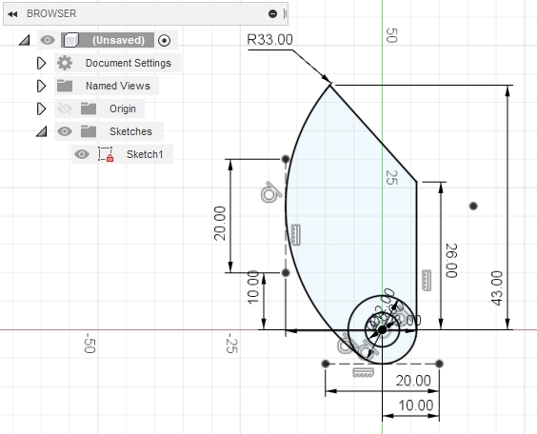Click the Browser panel minus button

click(272, 13)
